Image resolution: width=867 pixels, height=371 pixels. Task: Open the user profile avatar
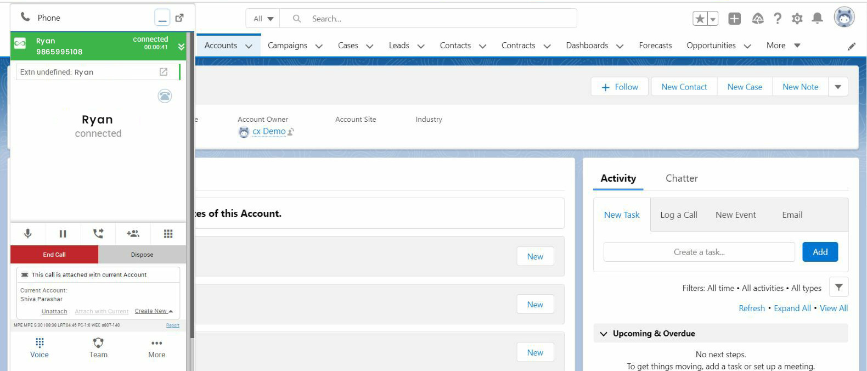(845, 18)
